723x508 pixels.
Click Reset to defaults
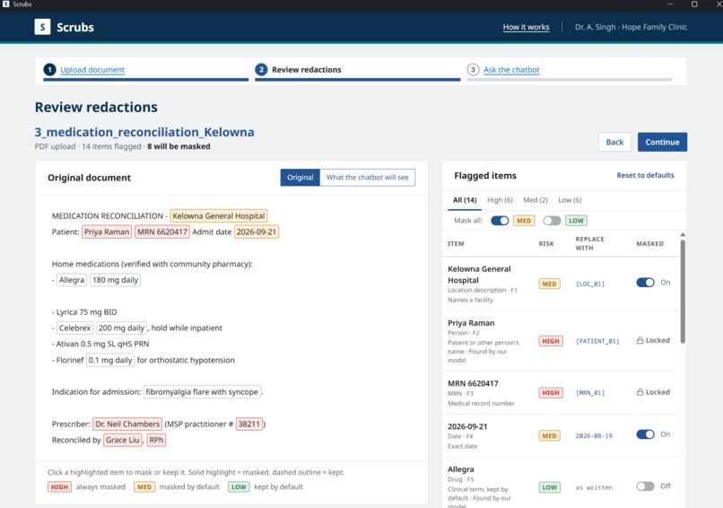(645, 175)
